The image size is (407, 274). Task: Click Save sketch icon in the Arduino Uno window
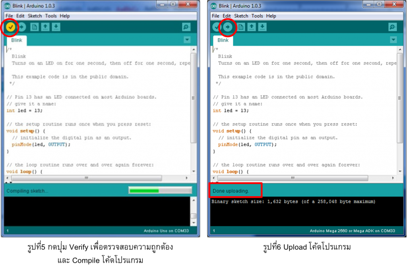click(x=56, y=27)
